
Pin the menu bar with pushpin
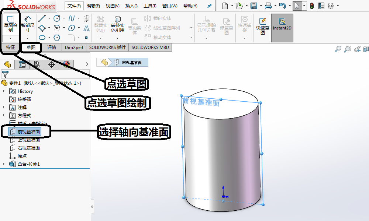click(210, 6)
